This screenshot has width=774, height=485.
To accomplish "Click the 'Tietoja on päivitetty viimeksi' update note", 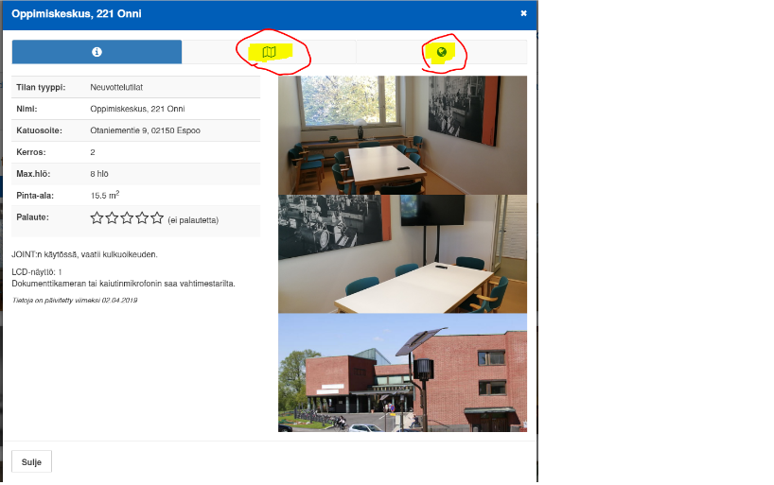I will tap(75, 300).
